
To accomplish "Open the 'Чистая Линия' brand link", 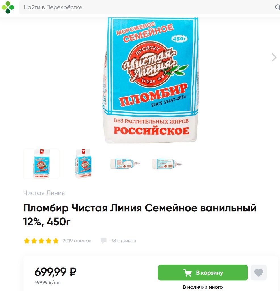I will [x=44, y=193].
